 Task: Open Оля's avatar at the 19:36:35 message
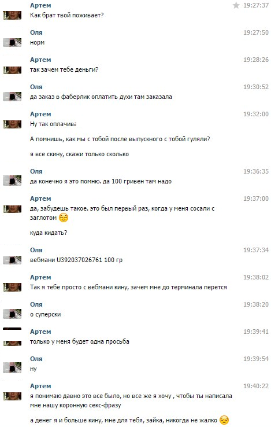[x=12, y=181]
